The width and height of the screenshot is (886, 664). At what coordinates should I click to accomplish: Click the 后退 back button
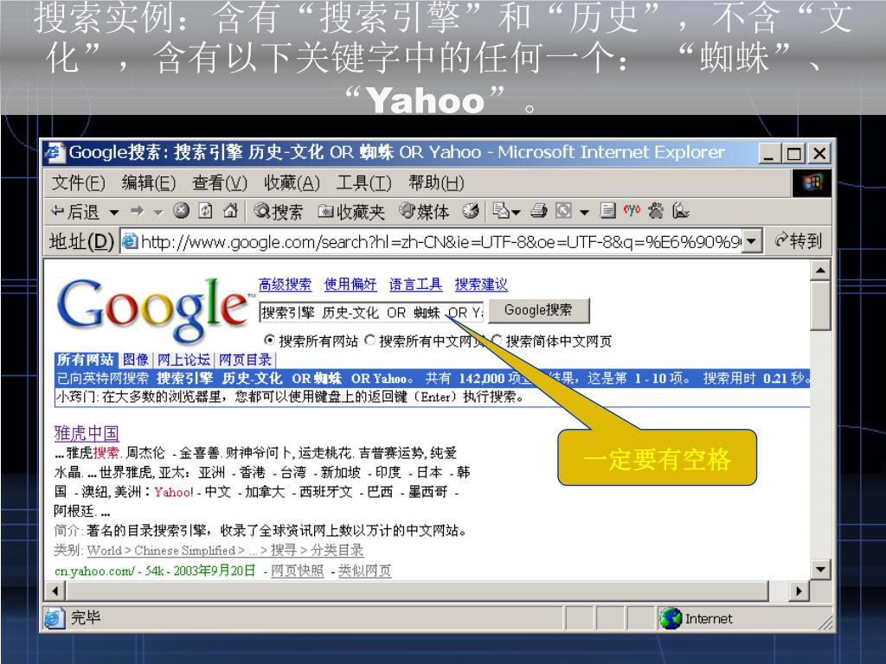[x=74, y=212]
